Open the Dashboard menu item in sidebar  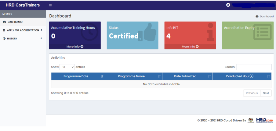[23, 22]
